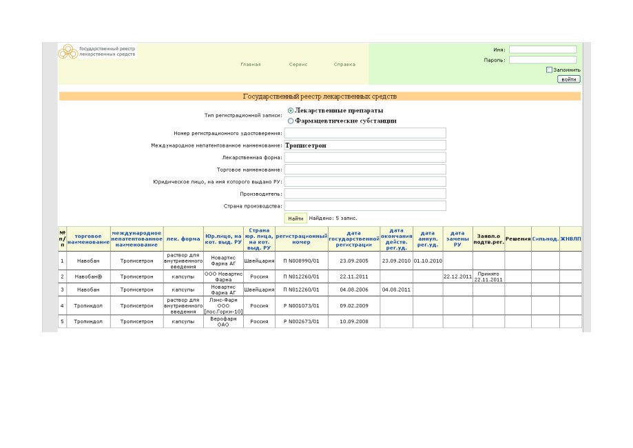
Task: Click the войти login button
Action: tap(568, 79)
